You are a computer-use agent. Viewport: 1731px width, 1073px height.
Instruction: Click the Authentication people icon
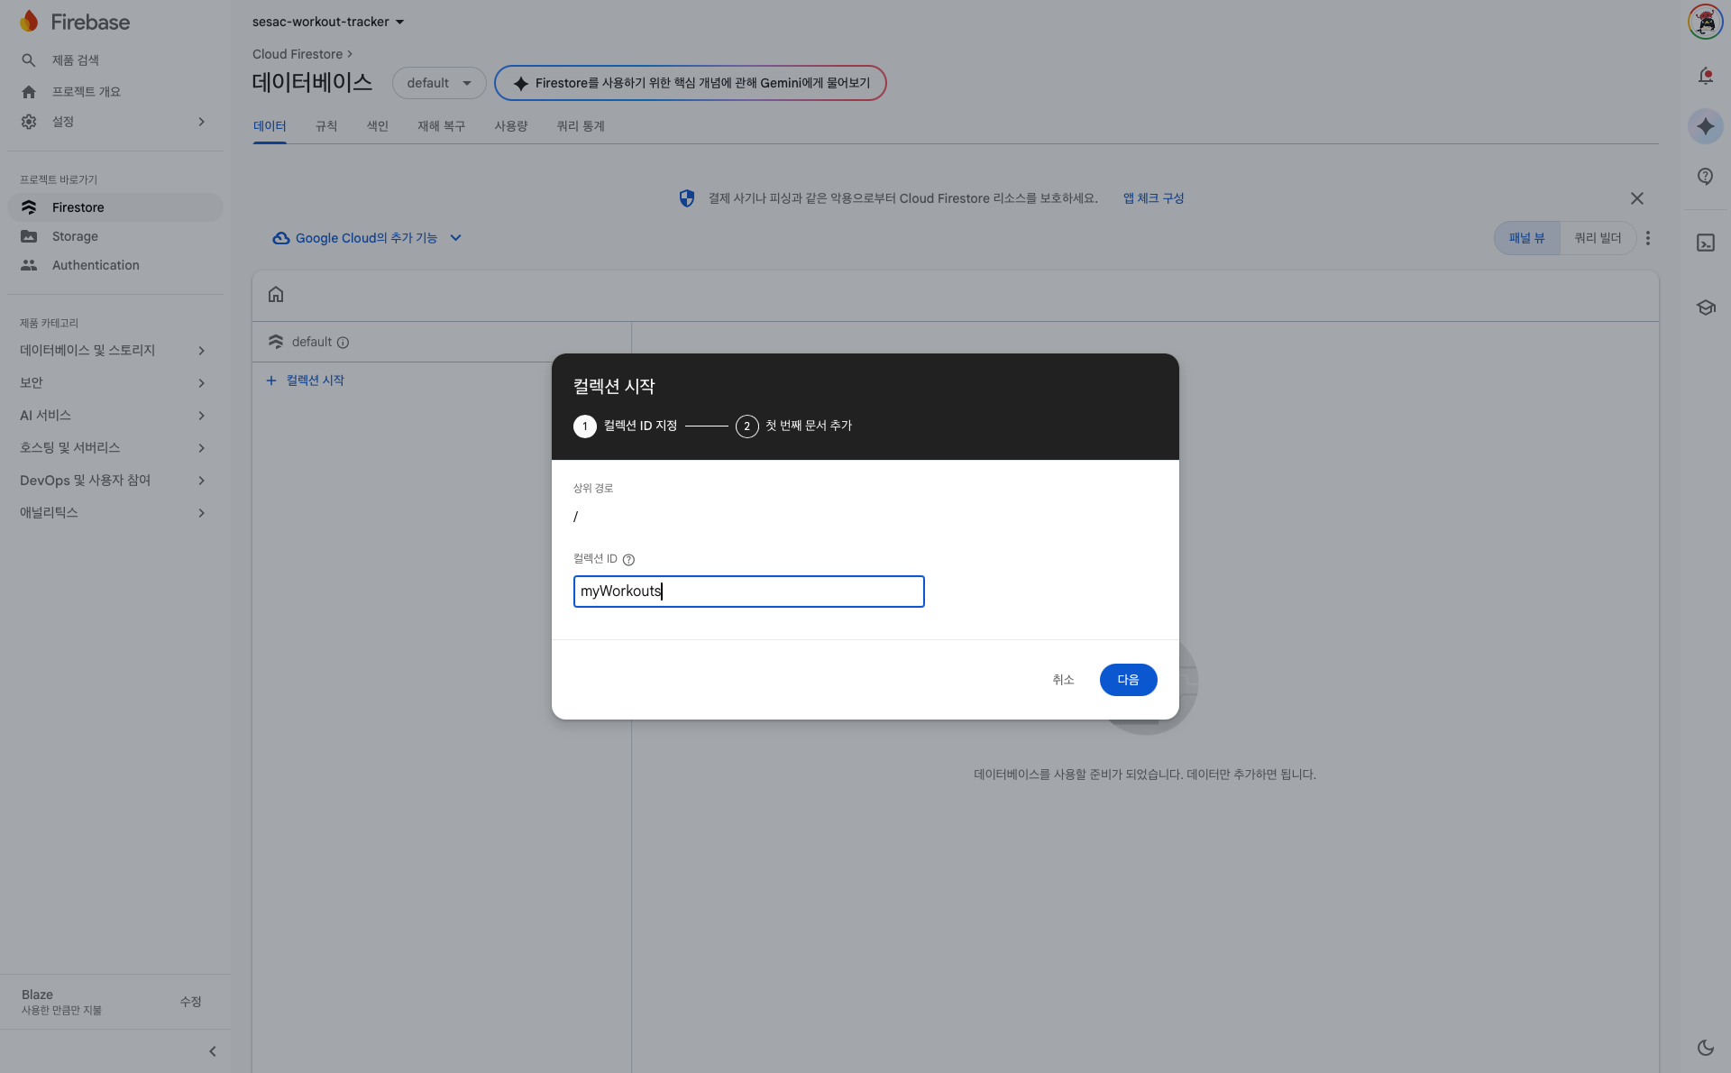click(x=29, y=265)
